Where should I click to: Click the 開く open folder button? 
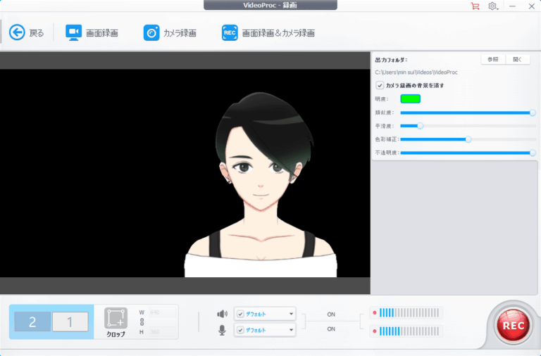coord(518,60)
